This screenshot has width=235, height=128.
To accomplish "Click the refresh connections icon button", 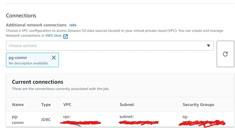I will point(225,54).
